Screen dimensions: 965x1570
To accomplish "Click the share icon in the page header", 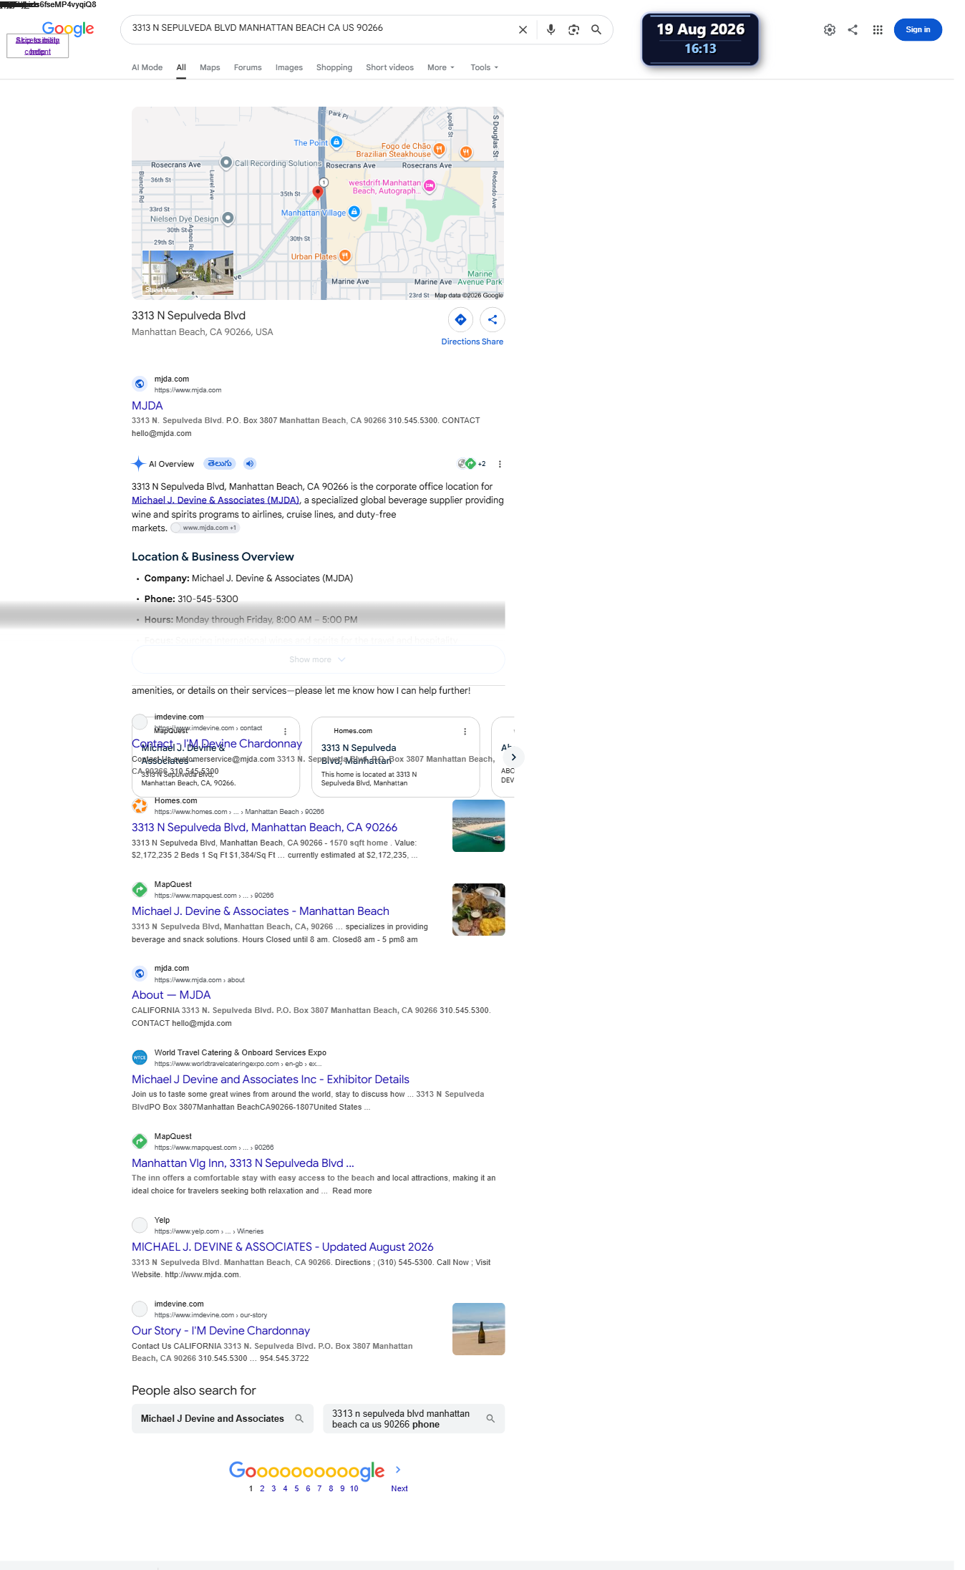I will tap(853, 30).
